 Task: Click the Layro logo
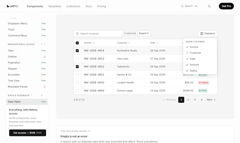[x=12, y=6]
